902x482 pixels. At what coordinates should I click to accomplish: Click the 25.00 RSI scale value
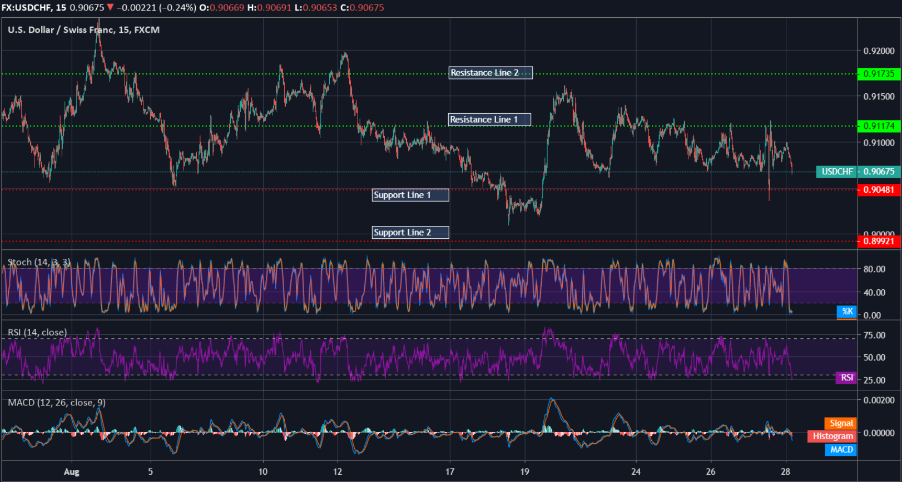click(x=874, y=380)
